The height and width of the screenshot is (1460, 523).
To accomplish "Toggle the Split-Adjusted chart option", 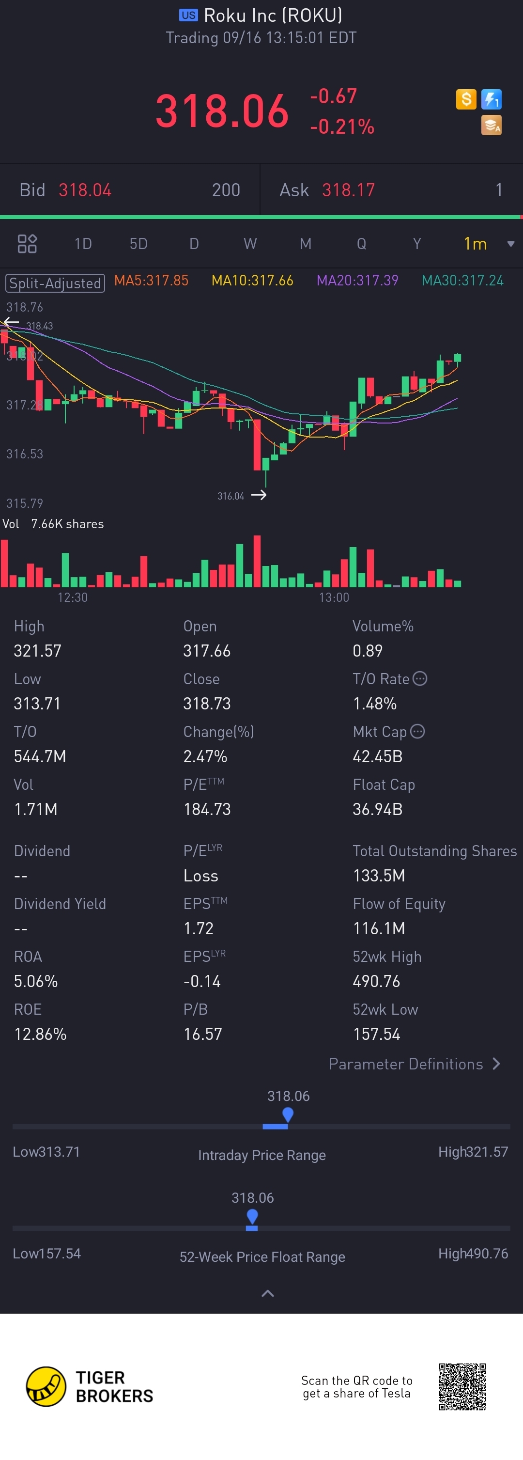I will (x=55, y=283).
